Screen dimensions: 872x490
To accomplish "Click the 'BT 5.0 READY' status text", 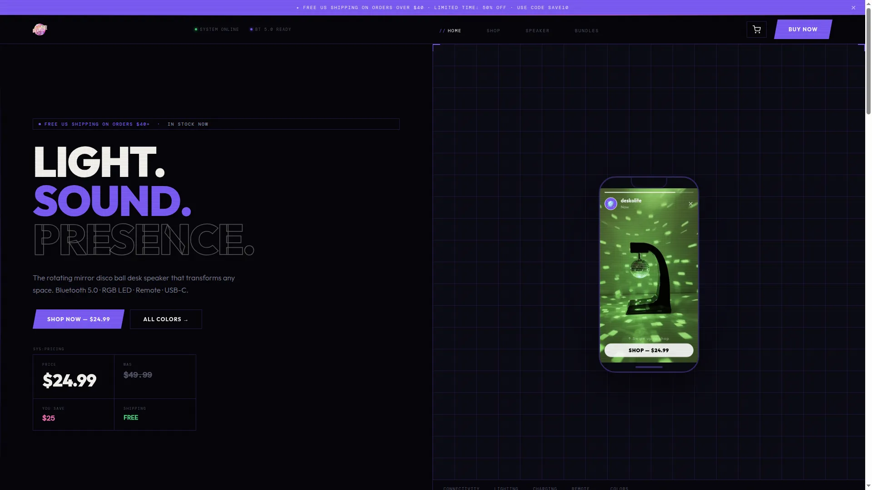I will pos(273,29).
